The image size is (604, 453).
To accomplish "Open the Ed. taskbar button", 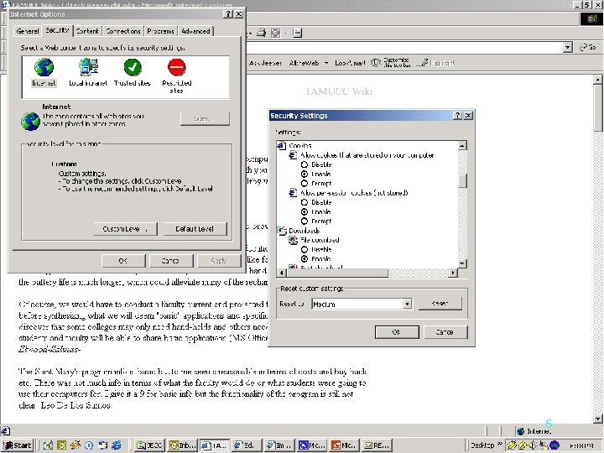I will point(247,445).
